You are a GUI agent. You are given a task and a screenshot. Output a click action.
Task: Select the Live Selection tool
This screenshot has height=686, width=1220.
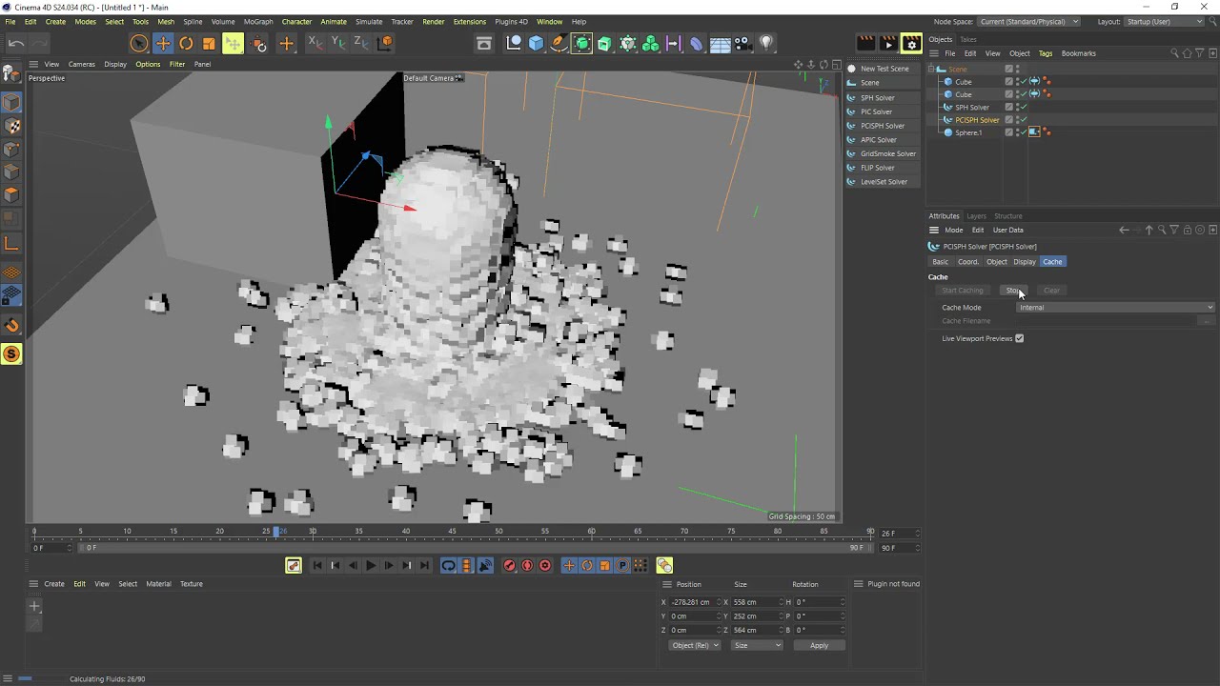click(139, 43)
